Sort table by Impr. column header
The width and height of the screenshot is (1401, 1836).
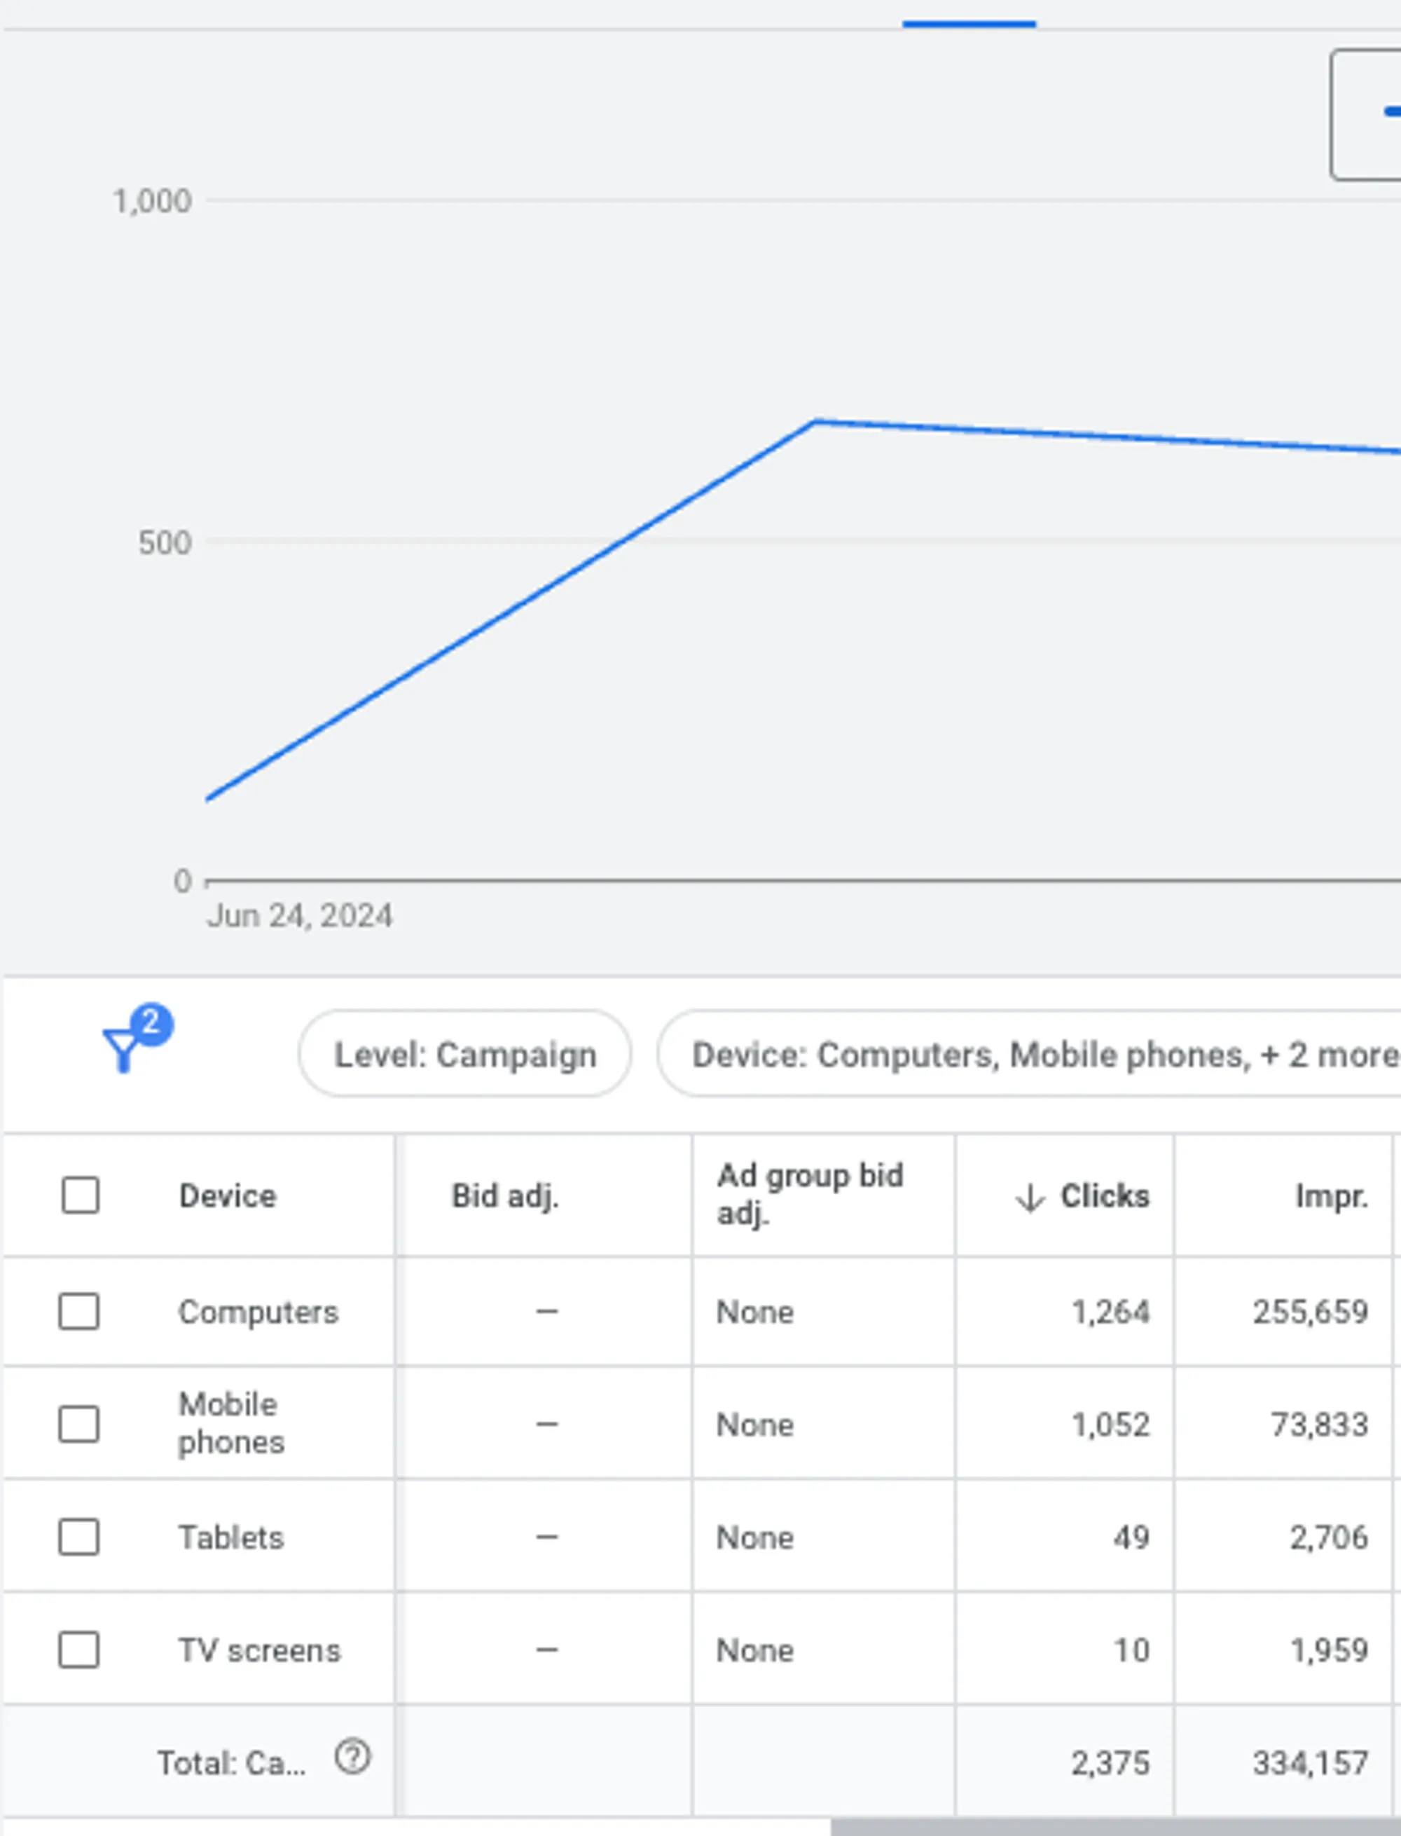1331,1196
